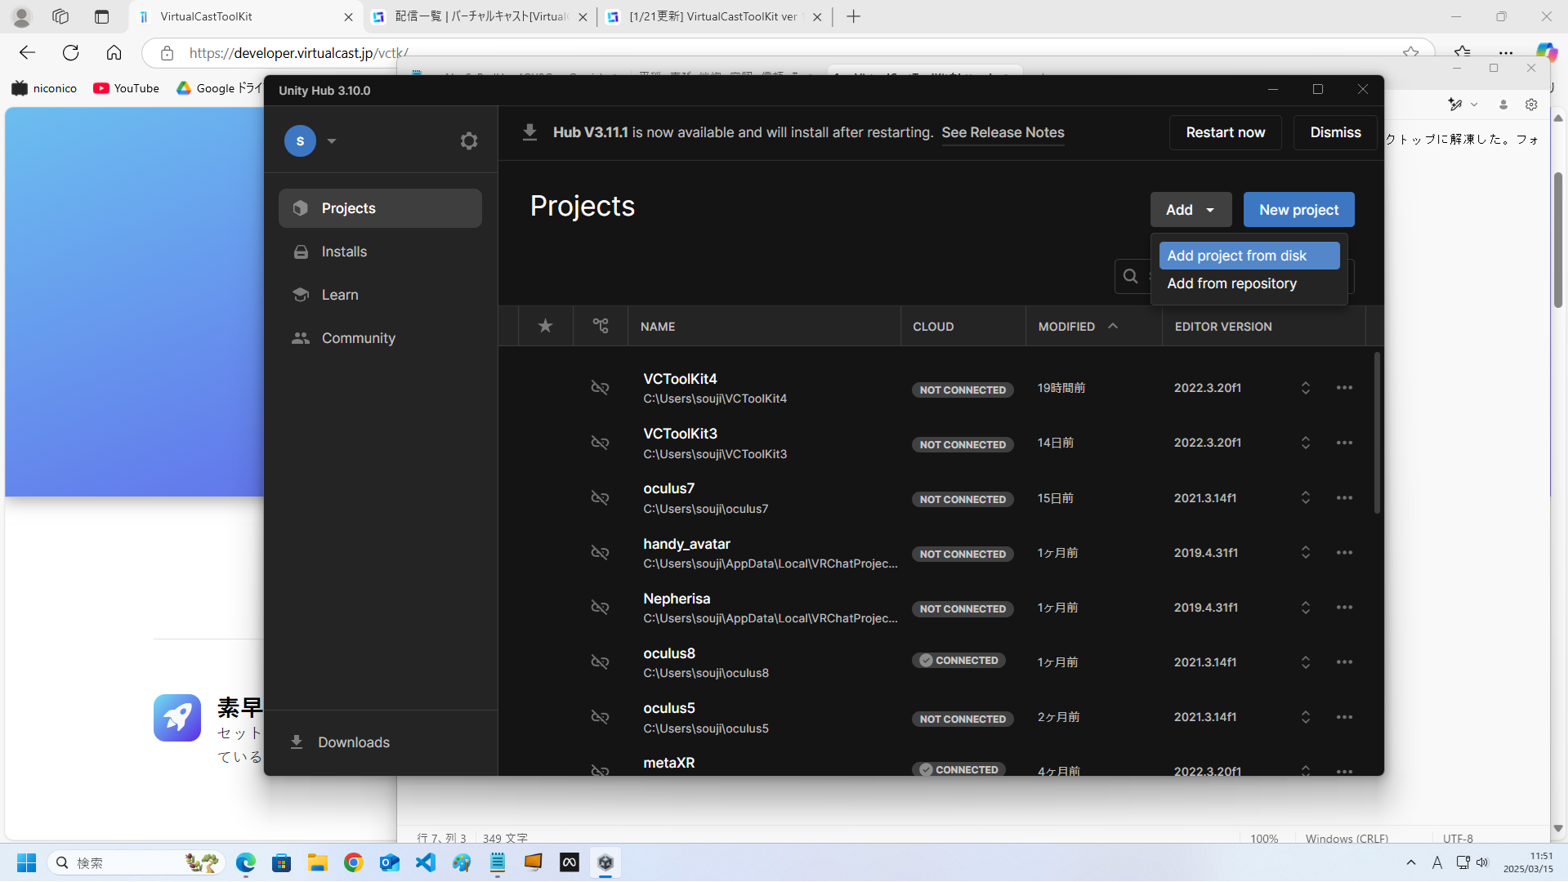Viewport: 1568px width, 882px height.
Task: Open the VCToolKit4 project
Action: (680, 379)
